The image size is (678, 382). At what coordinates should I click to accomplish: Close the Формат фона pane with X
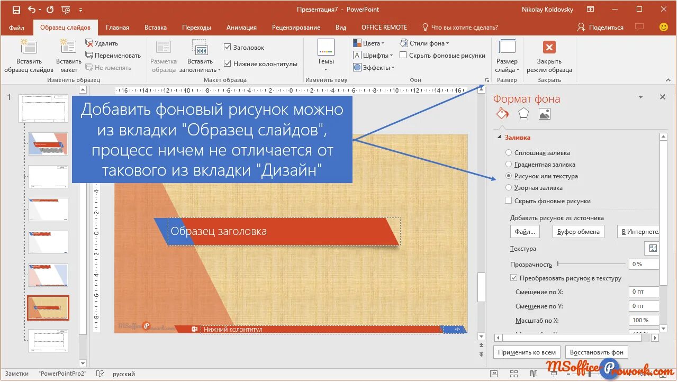663,97
